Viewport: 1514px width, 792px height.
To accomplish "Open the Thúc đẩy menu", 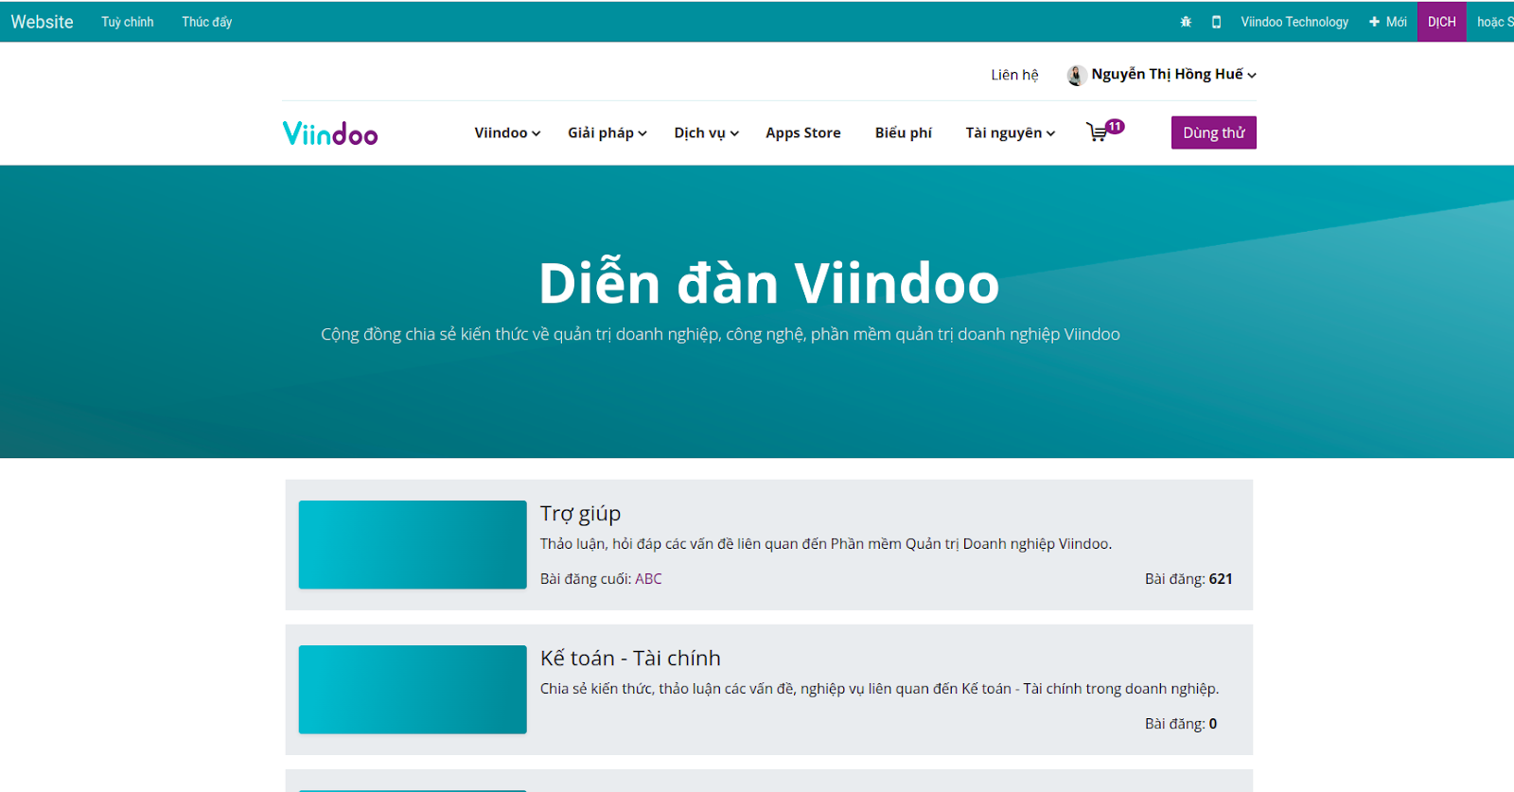I will click(x=207, y=22).
